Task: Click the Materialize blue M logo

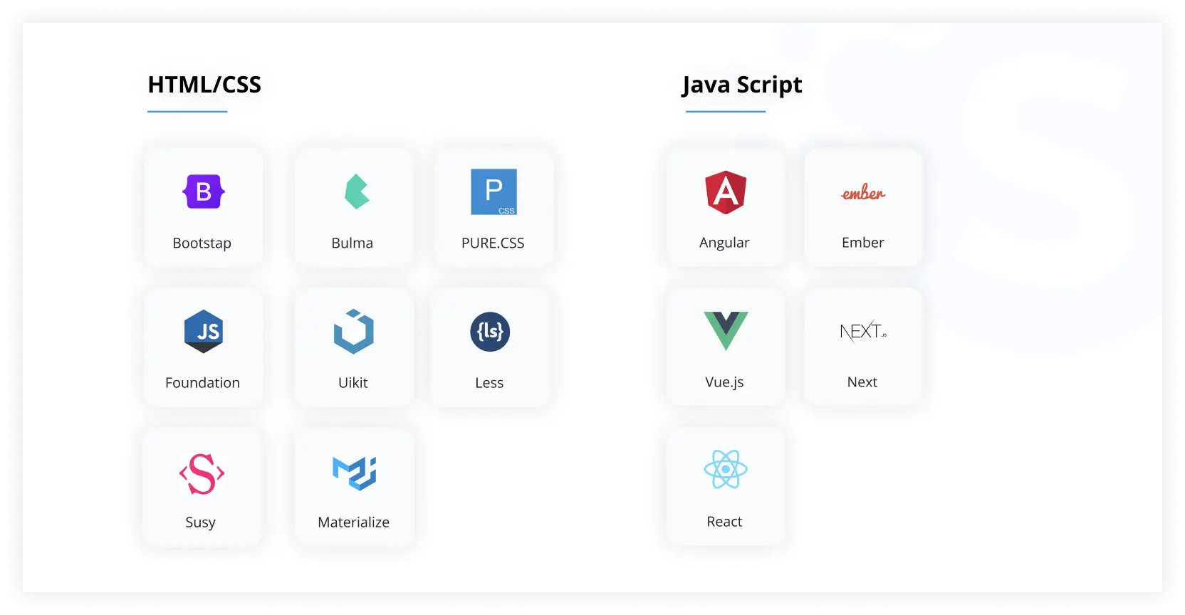Action: (x=355, y=473)
